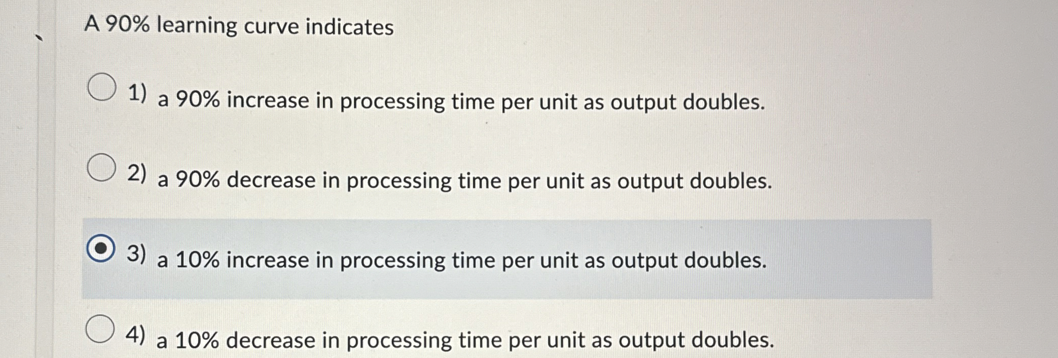Image resolution: width=1058 pixels, height=358 pixels.
Task: Click the filled radio button beside option 3
Action: tap(102, 248)
